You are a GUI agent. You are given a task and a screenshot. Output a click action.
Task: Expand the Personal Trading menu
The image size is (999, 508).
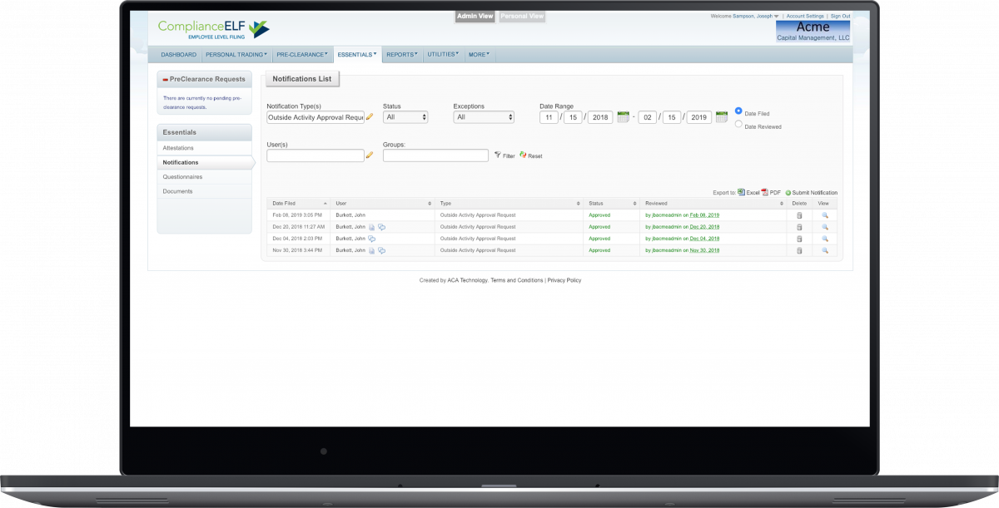[x=236, y=55]
